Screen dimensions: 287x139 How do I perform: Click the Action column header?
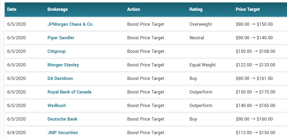133,9
